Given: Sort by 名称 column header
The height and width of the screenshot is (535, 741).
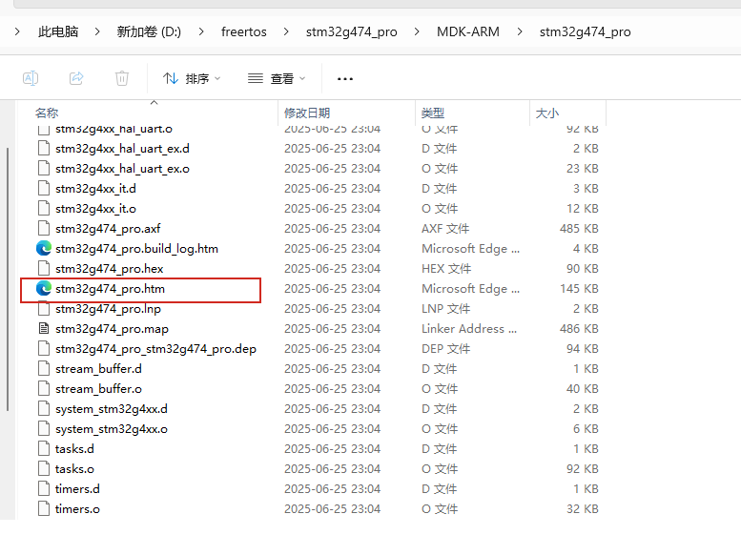Looking at the screenshot, I should 47,113.
